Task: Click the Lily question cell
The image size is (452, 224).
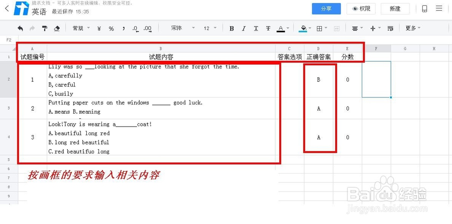Action: pos(161,79)
